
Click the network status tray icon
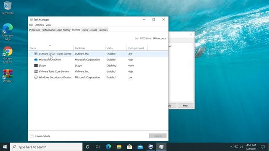pos(236,147)
